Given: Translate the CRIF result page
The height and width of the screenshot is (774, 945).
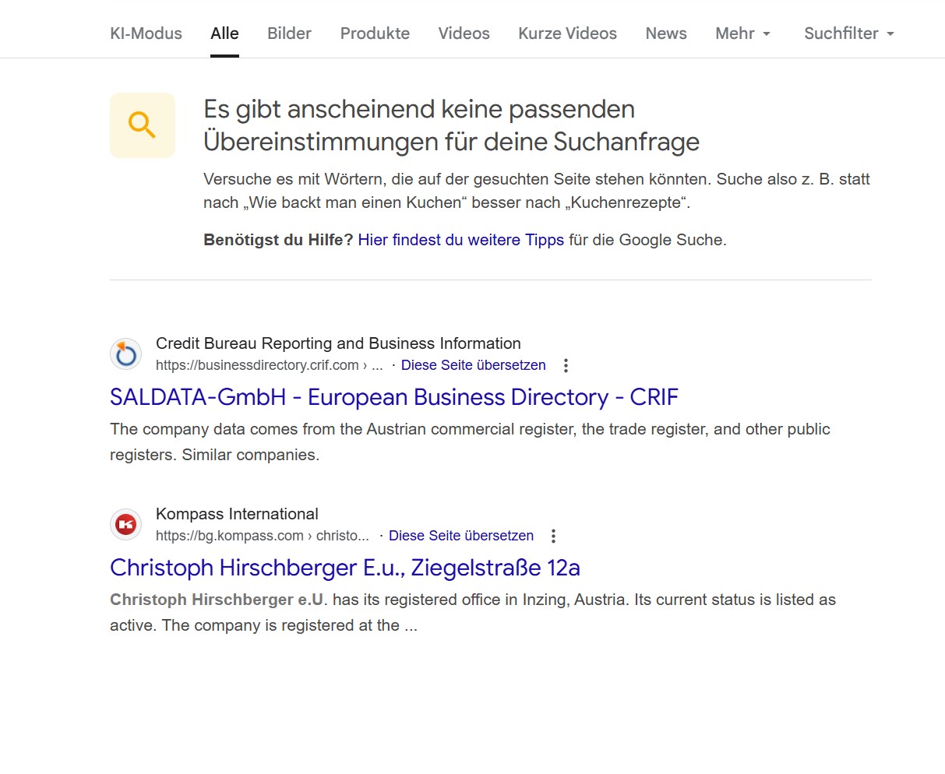Looking at the screenshot, I should coord(473,365).
